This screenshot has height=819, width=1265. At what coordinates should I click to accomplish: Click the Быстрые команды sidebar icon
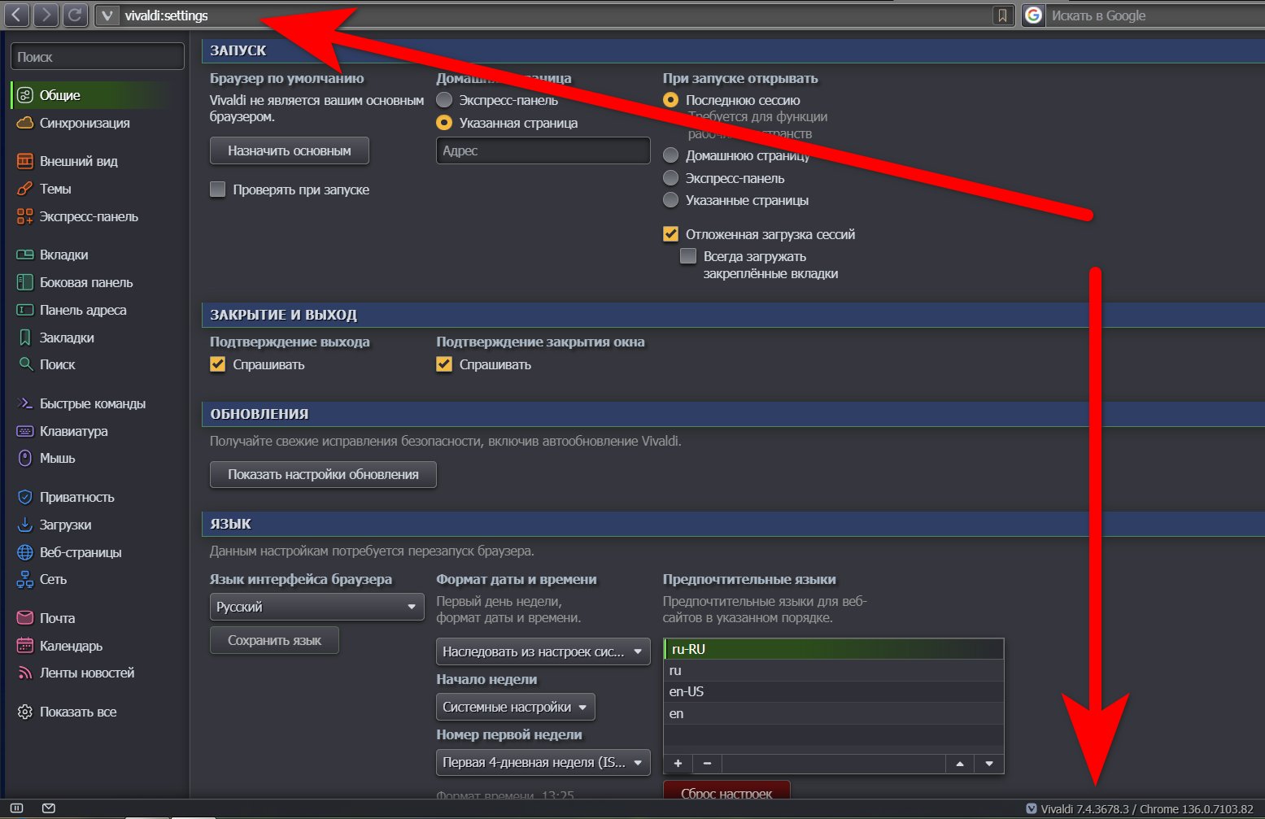[x=25, y=403]
